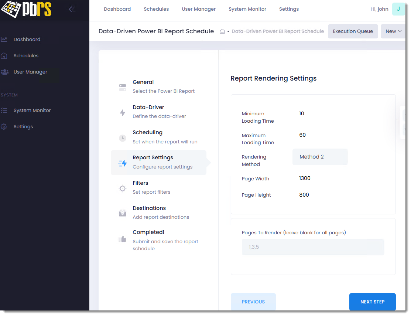Open User Manager in the top navigation
411x316 pixels.
199,9
